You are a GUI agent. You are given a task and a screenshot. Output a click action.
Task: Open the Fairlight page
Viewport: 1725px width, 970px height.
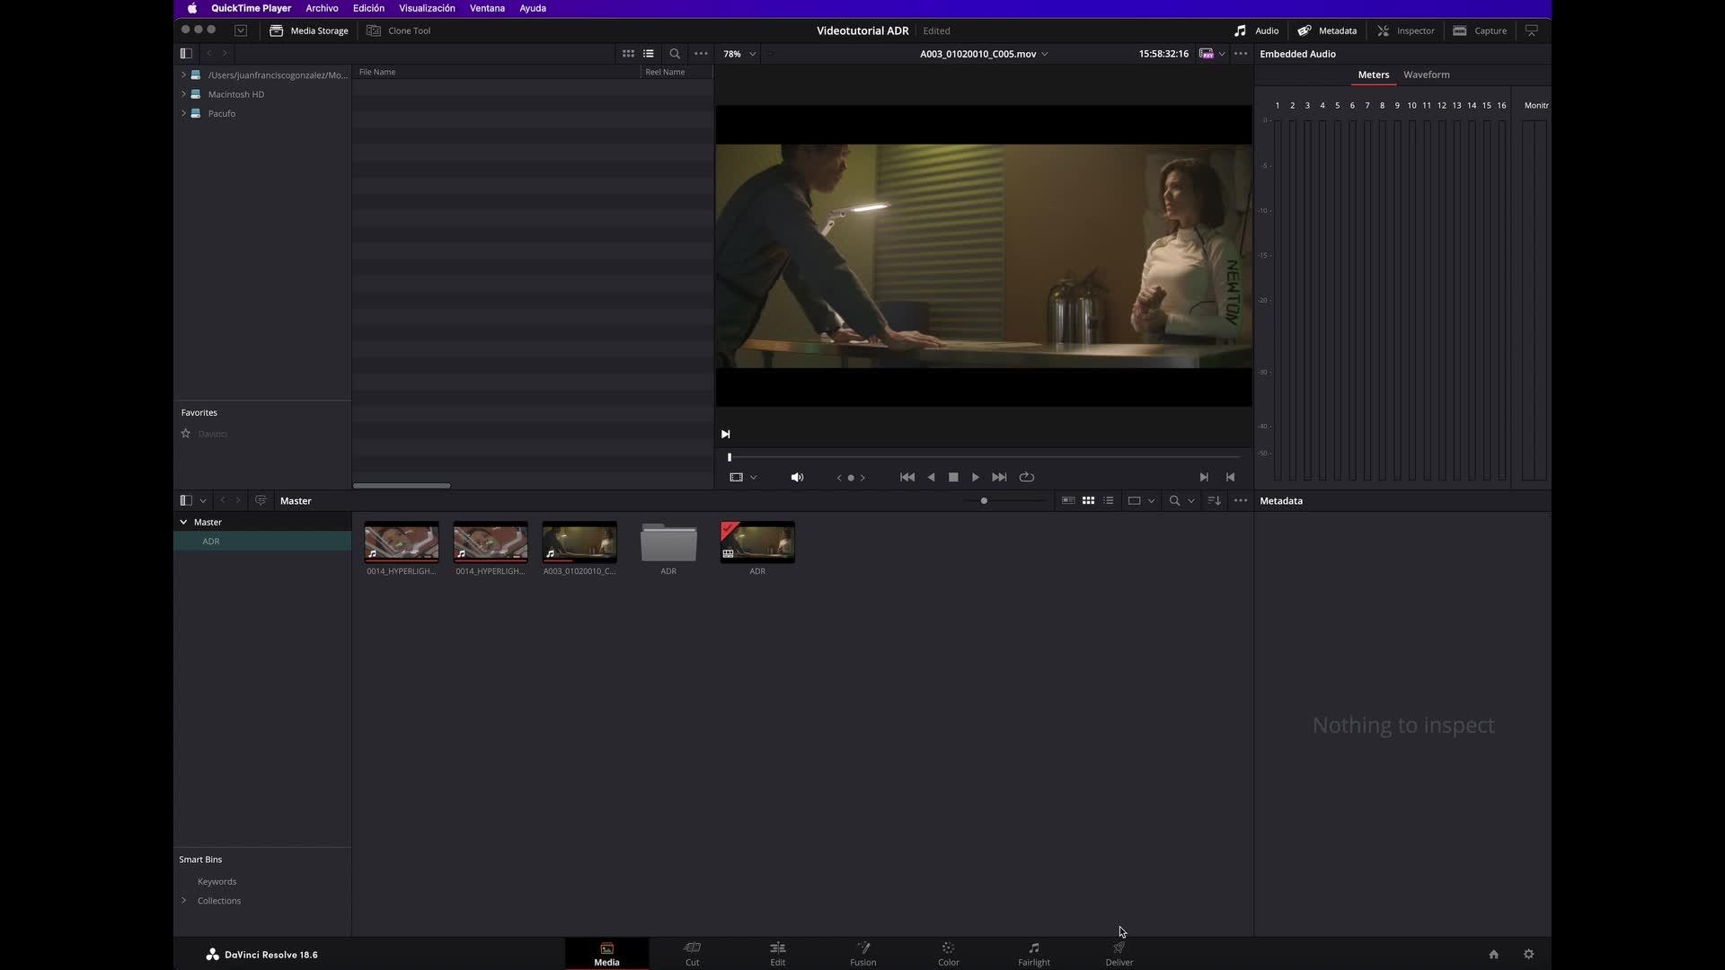coord(1033,953)
